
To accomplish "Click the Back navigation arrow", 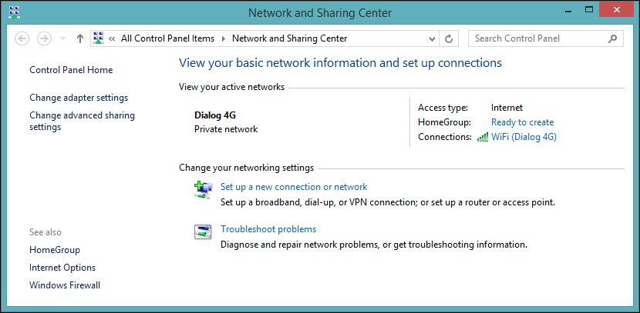I will (x=22, y=38).
